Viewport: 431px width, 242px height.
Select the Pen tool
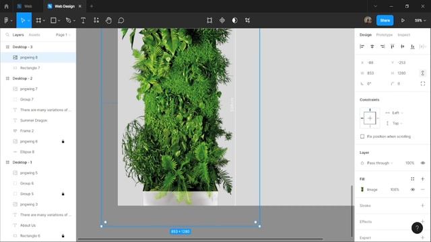pos(68,20)
